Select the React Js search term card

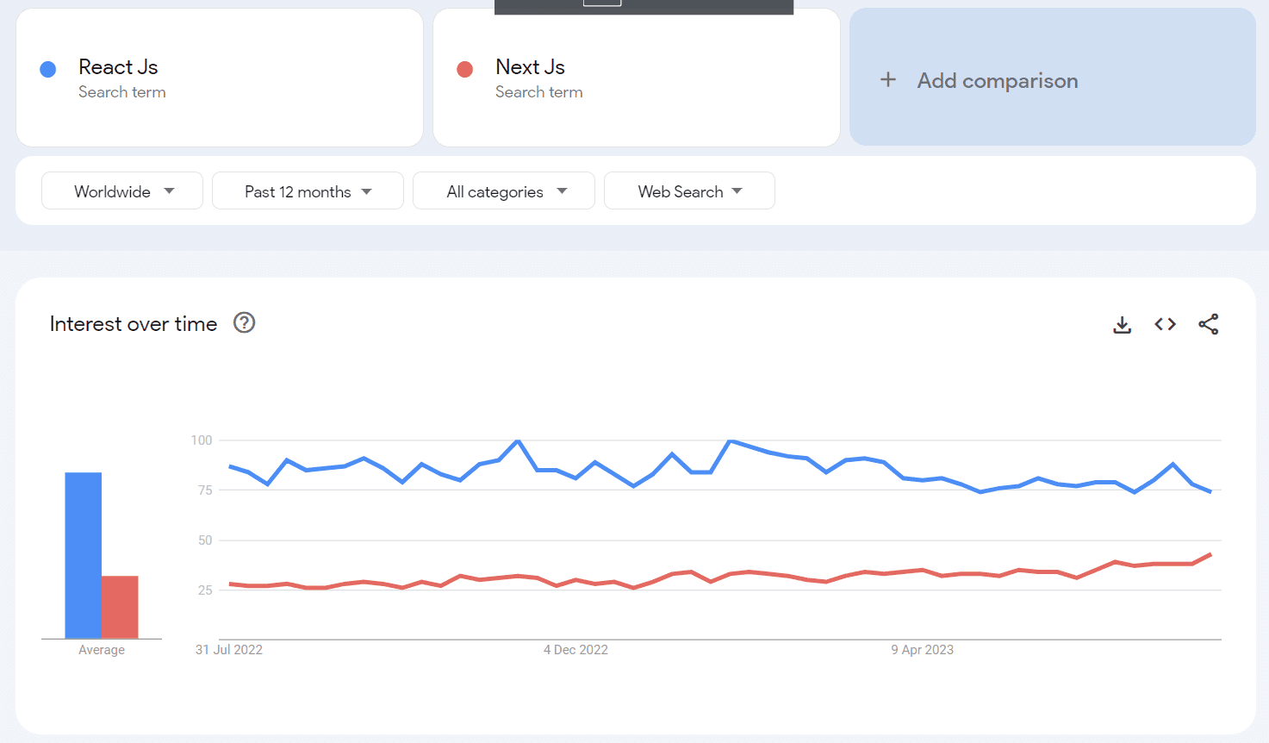[220, 78]
